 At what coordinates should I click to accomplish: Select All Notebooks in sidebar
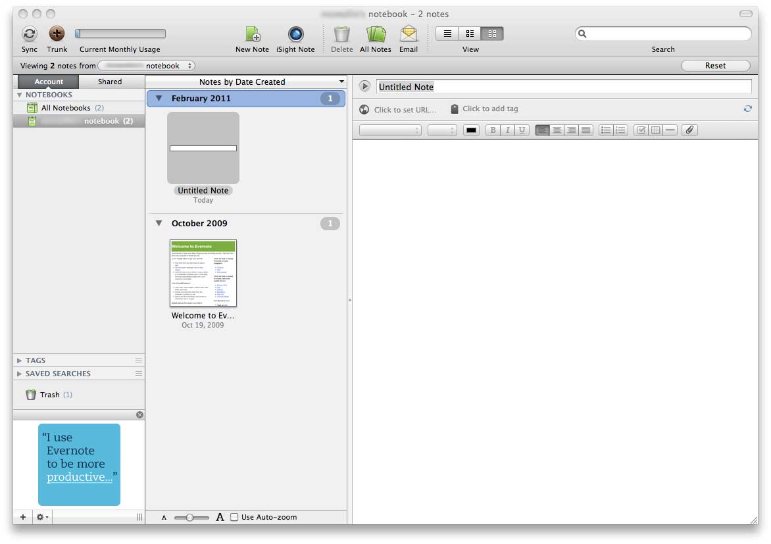tap(79, 108)
